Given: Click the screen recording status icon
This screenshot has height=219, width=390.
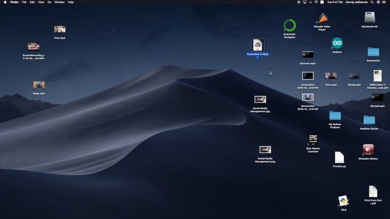Looking at the screenshot, I should [x=299, y=2].
